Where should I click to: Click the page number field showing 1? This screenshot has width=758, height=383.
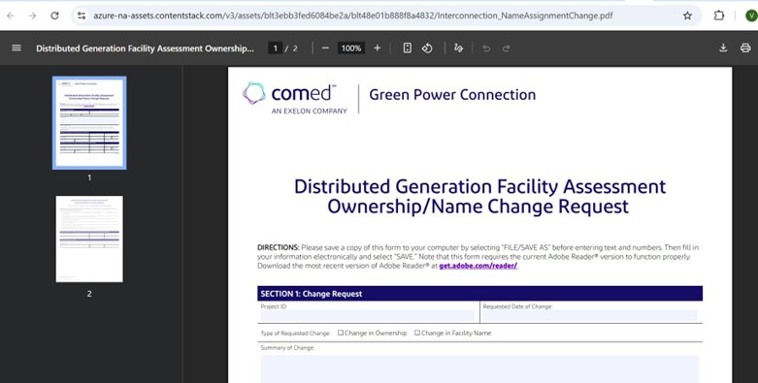point(275,48)
